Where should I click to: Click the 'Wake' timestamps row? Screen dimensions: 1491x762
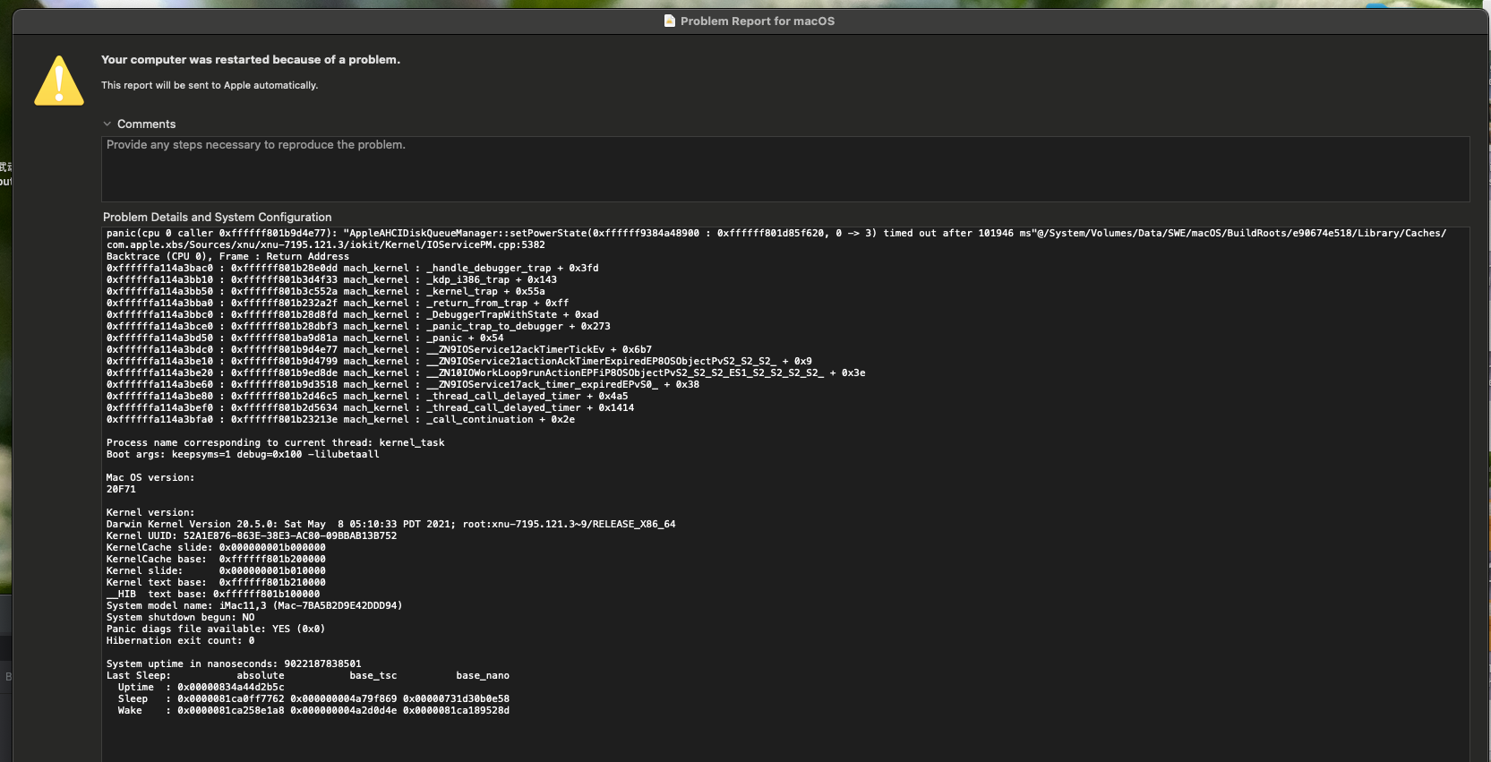click(313, 710)
